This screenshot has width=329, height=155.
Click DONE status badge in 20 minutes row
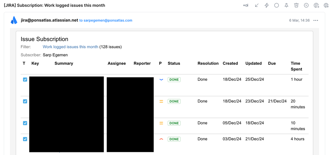(x=174, y=101)
